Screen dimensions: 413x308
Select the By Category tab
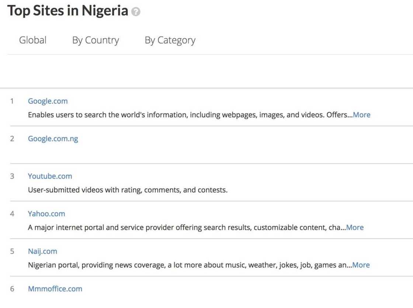(170, 40)
